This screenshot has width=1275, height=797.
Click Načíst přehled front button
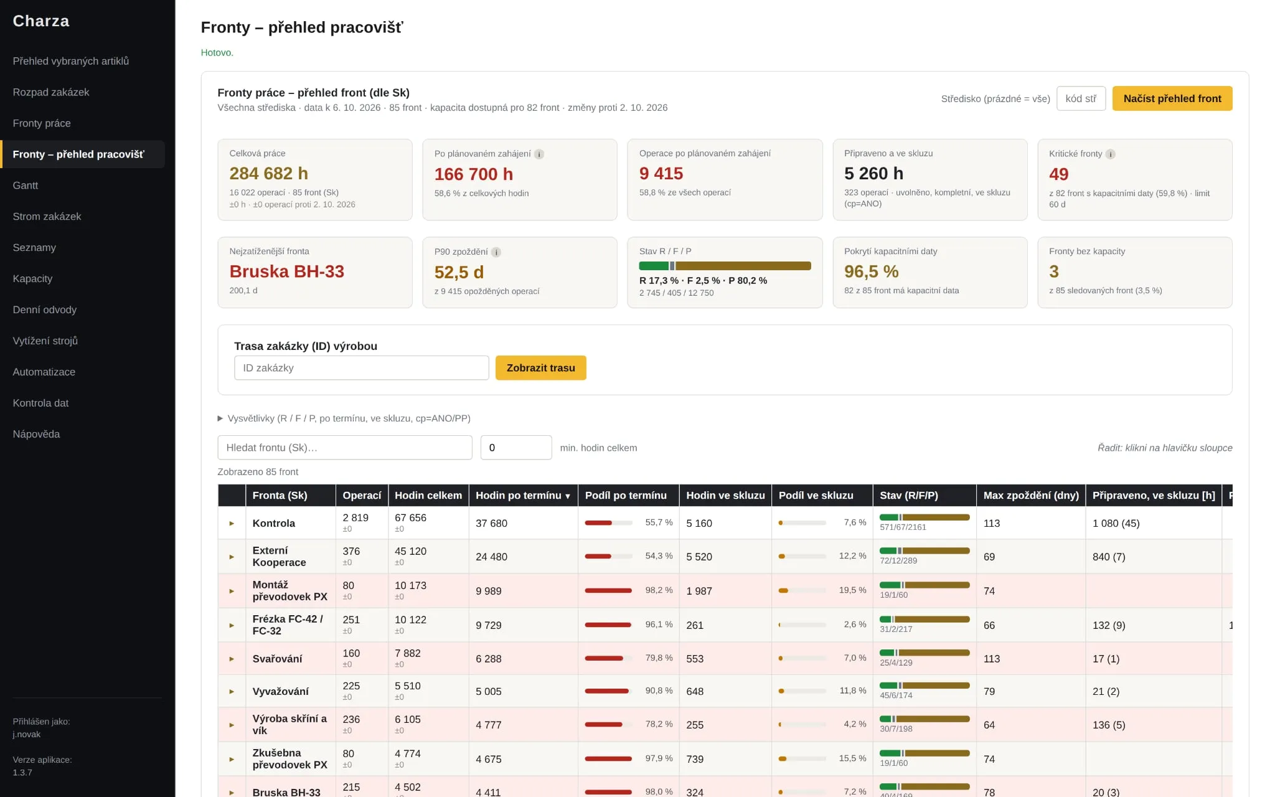coord(1172,98)
